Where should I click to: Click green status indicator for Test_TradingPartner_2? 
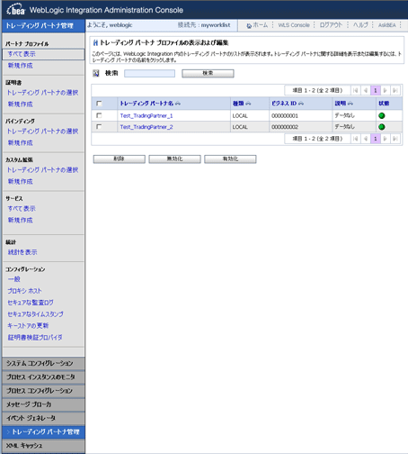tap(382, 127)
